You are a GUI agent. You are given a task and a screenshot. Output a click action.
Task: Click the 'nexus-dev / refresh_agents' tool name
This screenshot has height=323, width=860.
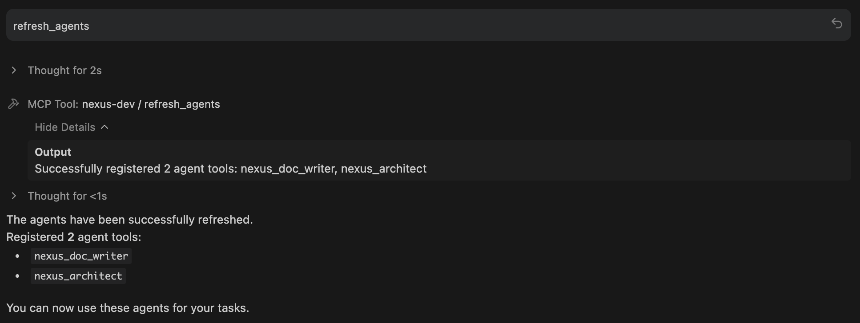(x=151, y=104)
